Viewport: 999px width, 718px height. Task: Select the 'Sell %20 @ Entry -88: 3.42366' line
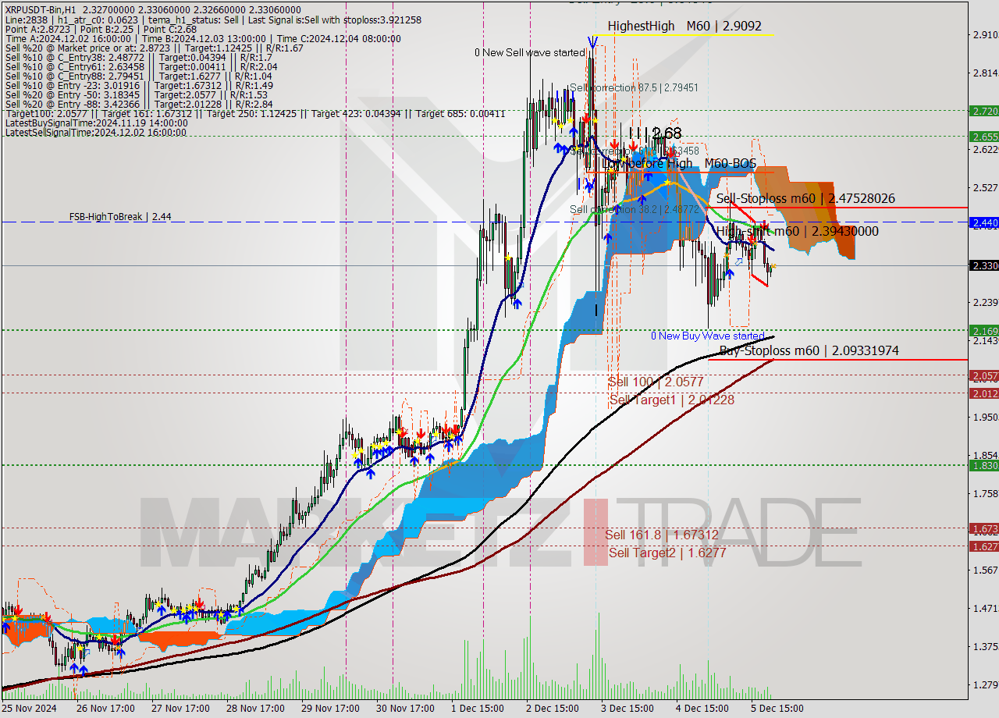point(138,104)
